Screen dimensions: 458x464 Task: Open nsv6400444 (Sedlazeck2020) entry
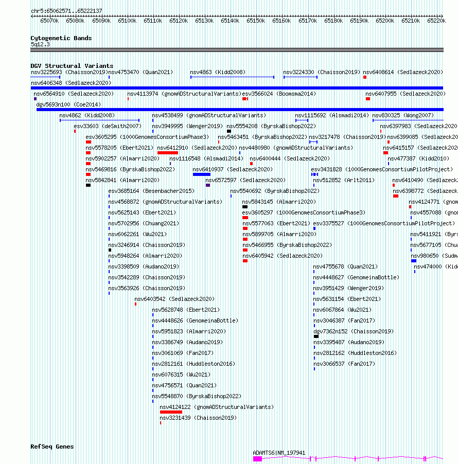click(290, 159)
